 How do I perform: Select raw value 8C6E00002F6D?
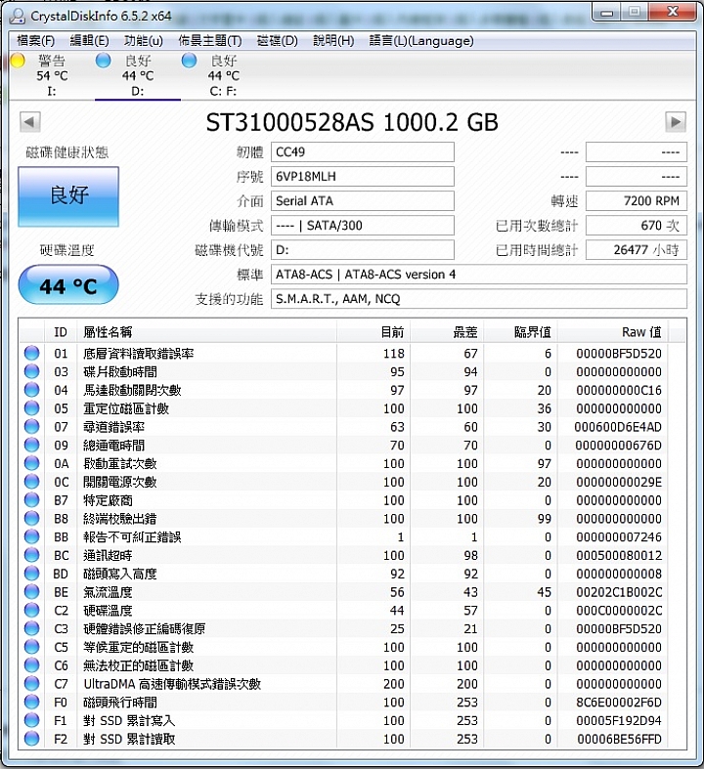(x=619, y=703)
